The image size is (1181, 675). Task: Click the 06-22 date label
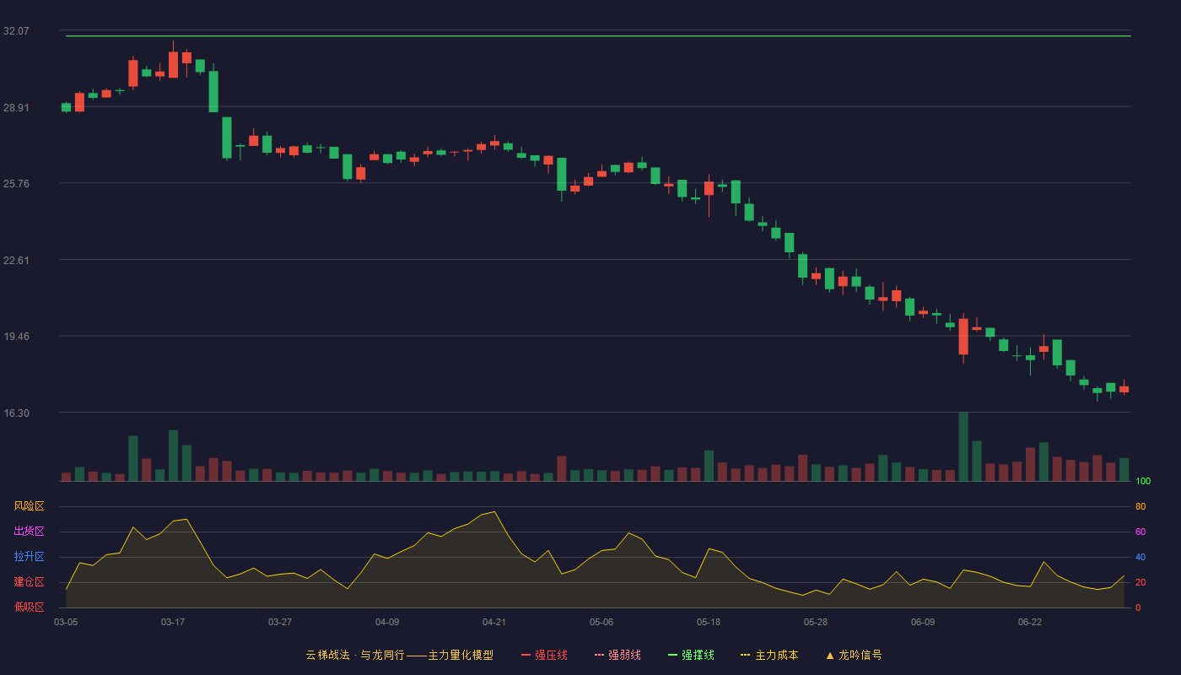(x=1030, y=622)
